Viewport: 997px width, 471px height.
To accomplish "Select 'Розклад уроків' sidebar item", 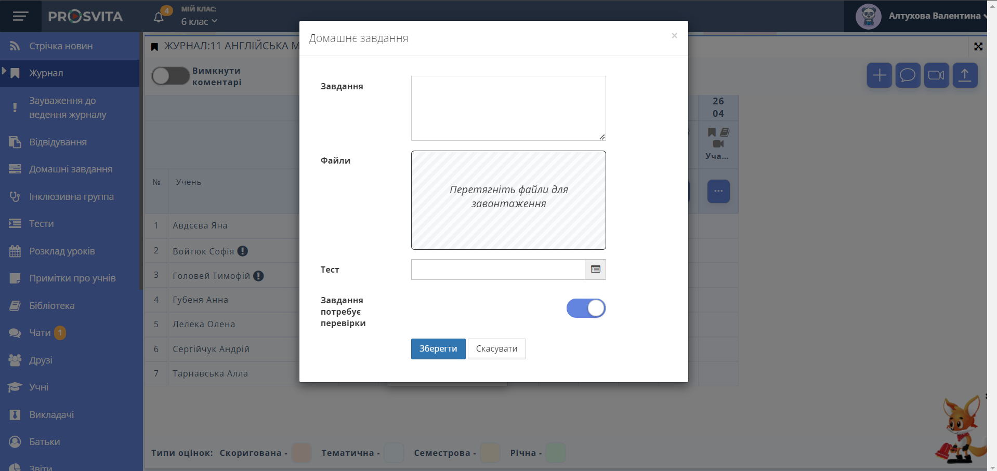I will pyautogui.click(x=62, y=251).
